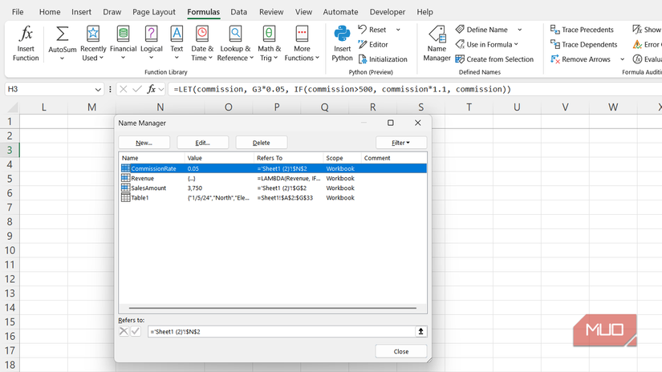Click the Delete button in Name Manager
662x372 pixels.
262,143
